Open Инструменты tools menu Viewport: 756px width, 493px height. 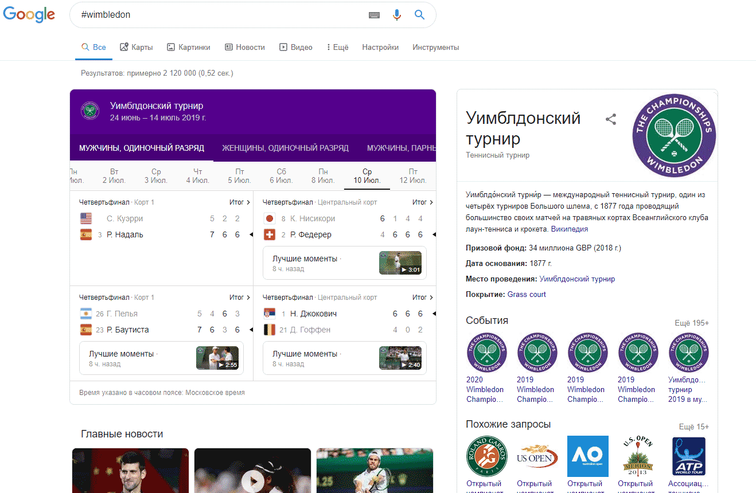click(436, 47)
